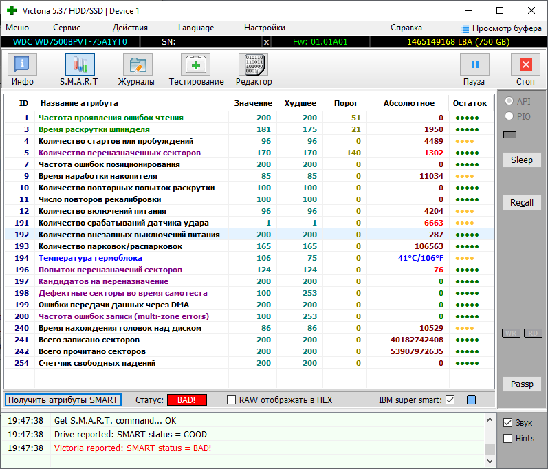Enable the Hints checkbox
Screen dimensions: 548x469
[x=507, y=438]
